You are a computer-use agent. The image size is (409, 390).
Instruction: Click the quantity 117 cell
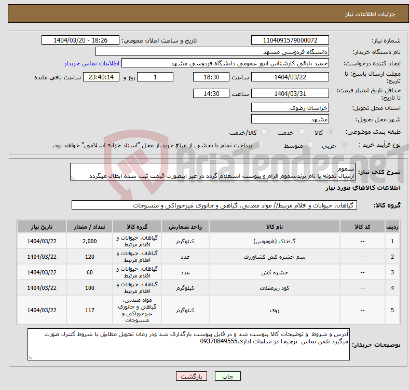click(89, 310)
